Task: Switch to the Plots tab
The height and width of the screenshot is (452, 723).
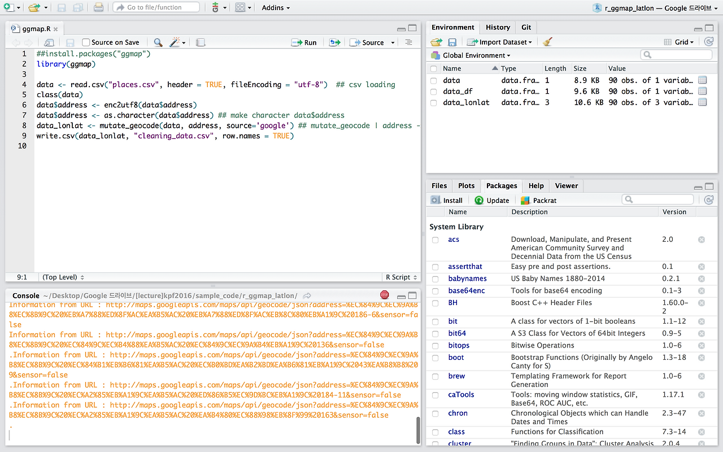Action: pyautogui.click(x=466, y=185)
